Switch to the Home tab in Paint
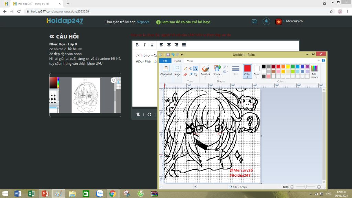 tap(178, 61)
